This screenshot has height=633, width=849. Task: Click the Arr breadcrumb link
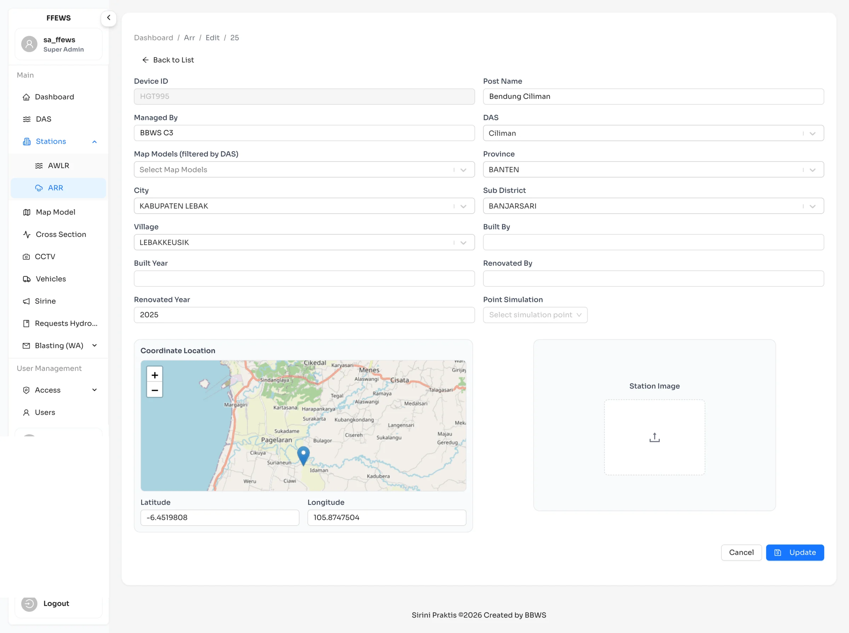tap(189, 38)
